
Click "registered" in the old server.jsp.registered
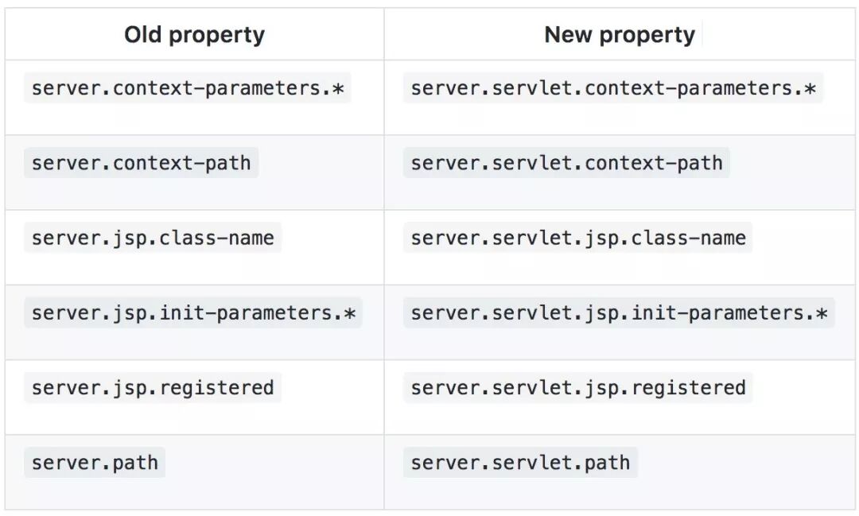(216, 388)
